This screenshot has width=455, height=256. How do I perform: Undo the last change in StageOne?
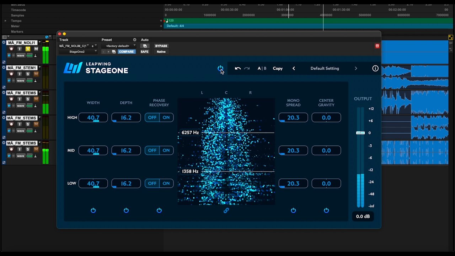pos(238,68)
